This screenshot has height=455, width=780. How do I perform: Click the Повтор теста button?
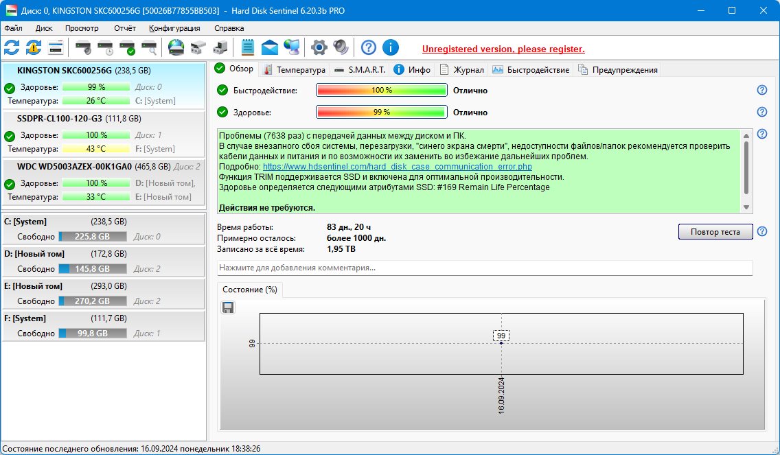click(x=715, y=232)
